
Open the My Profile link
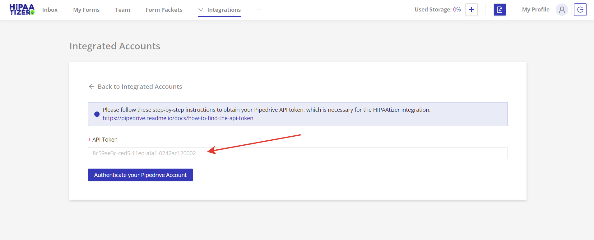coord(536,10)
